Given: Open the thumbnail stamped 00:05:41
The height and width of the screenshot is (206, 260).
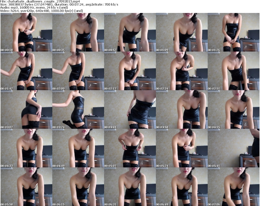Looking at the screenshot, I should click(234, 148).
